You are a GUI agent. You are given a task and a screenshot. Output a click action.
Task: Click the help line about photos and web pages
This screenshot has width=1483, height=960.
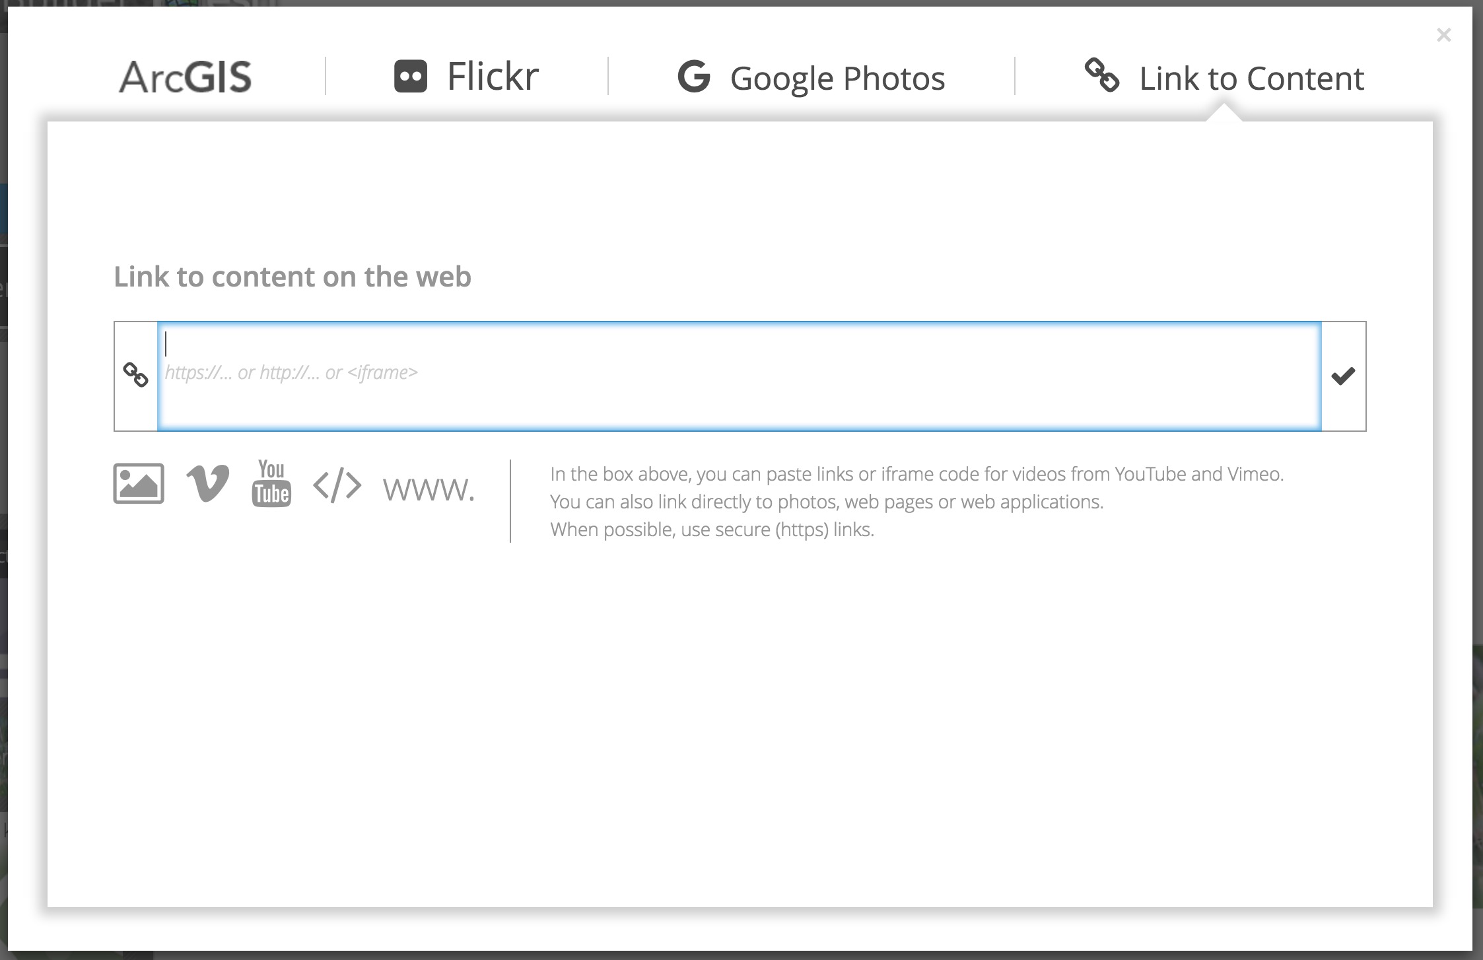826,502
